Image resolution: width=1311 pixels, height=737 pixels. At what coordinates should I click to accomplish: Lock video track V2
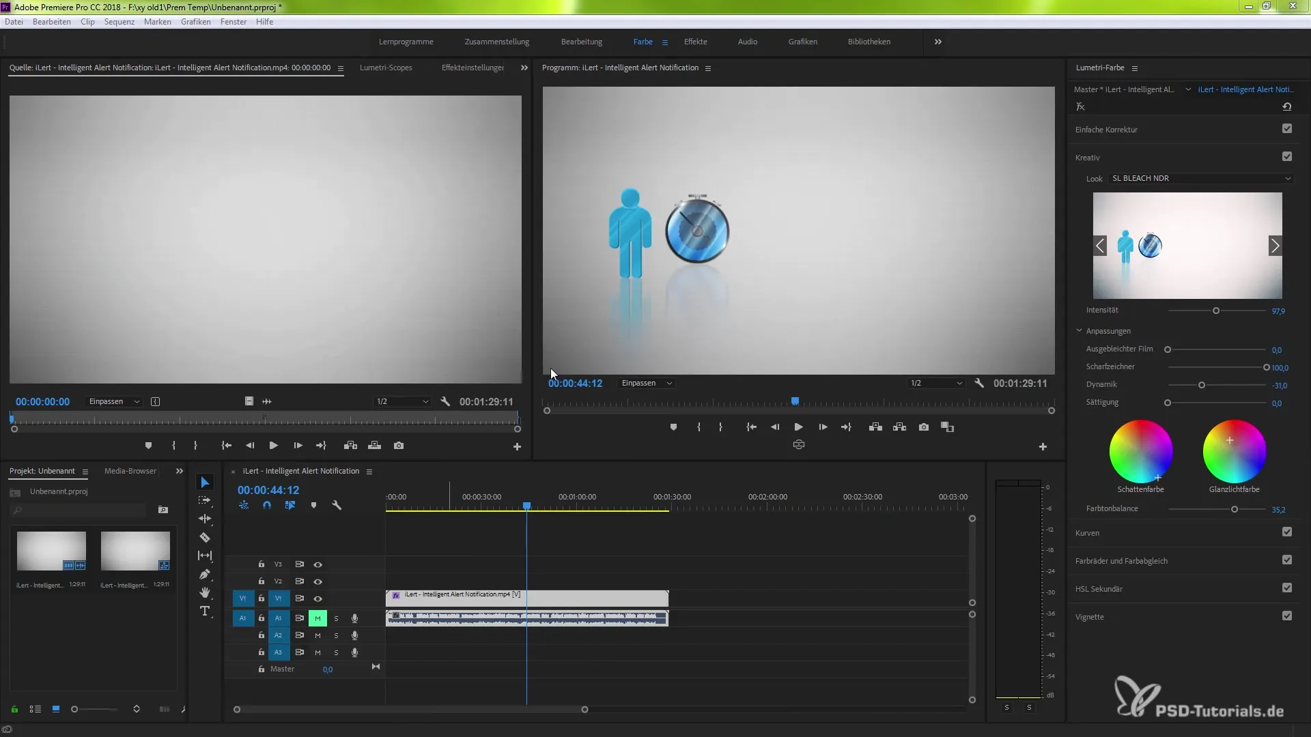point(261,581)
